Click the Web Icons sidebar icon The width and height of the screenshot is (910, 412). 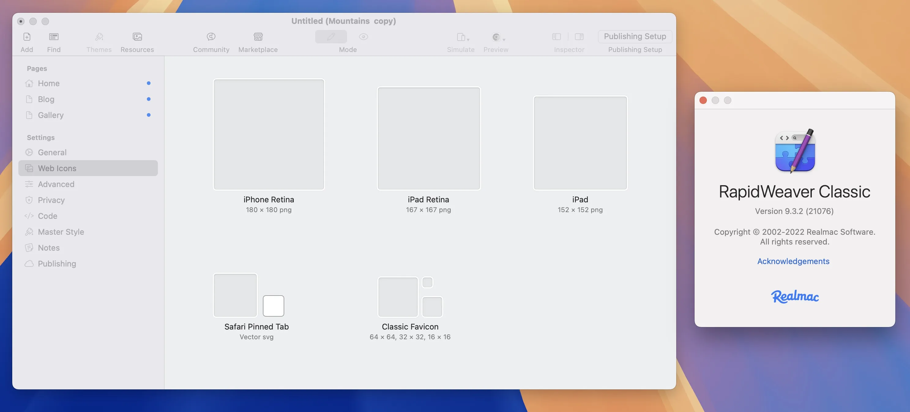click(x=29, y=168)
